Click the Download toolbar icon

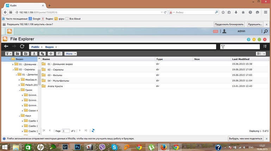(34, 54)
